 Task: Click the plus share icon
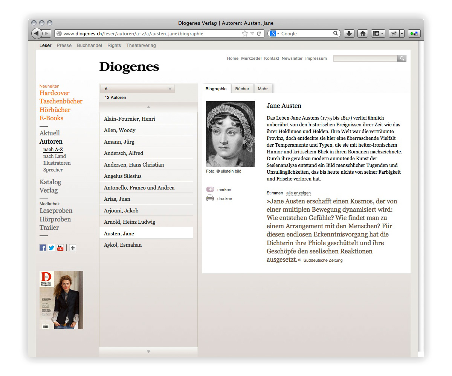pyautogui.click(x=73, y=248)
